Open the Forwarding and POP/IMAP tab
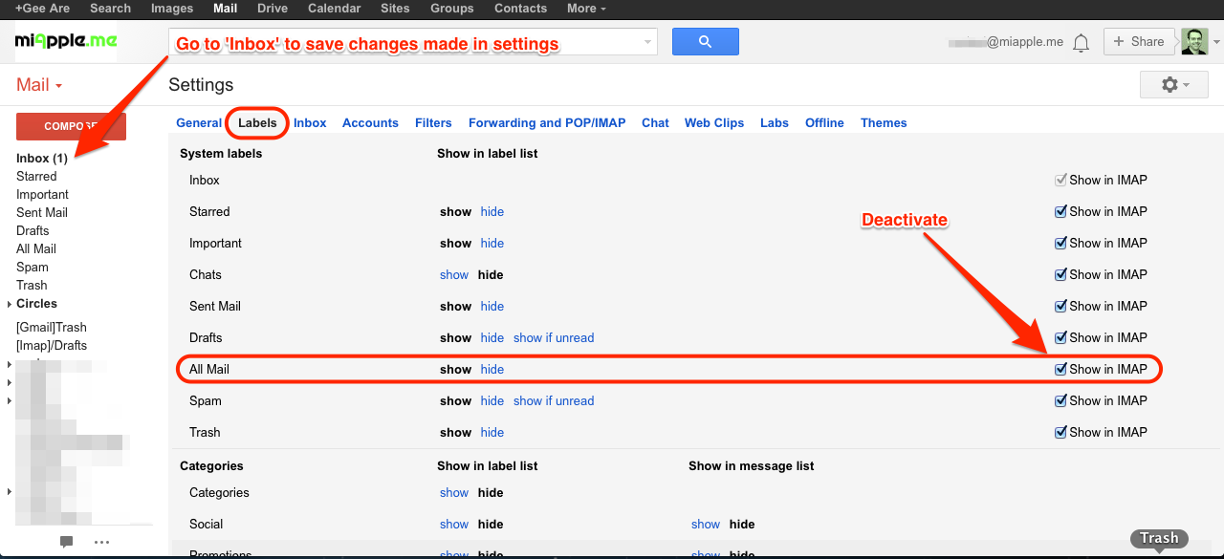1224x559 pixels. coord(546,123)
